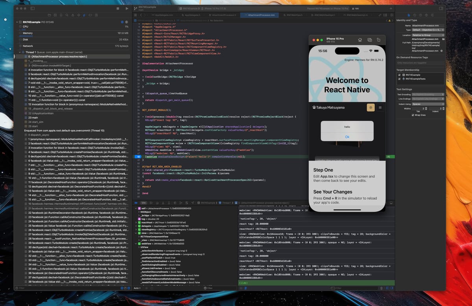Expand the reactHost variable
Viewport: 472px width, 306px height.
[136, 223]
